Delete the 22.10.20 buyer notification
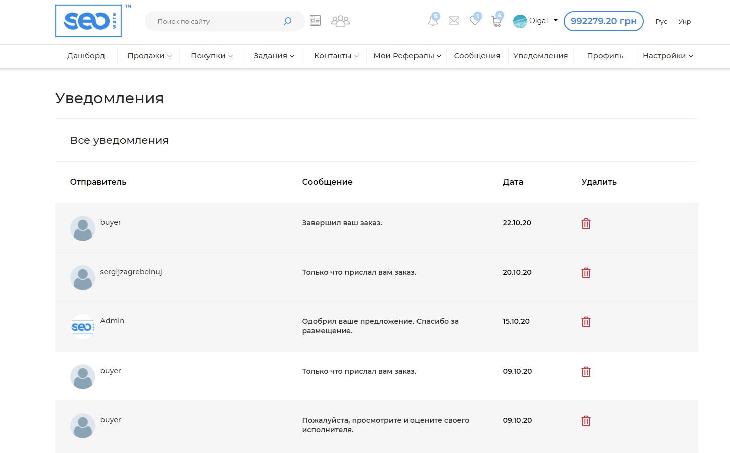 pos(586,223)
